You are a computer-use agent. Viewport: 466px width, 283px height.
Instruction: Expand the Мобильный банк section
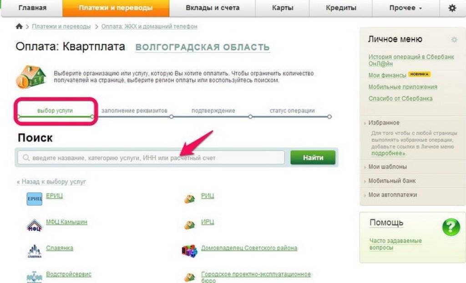coord(392,181)
